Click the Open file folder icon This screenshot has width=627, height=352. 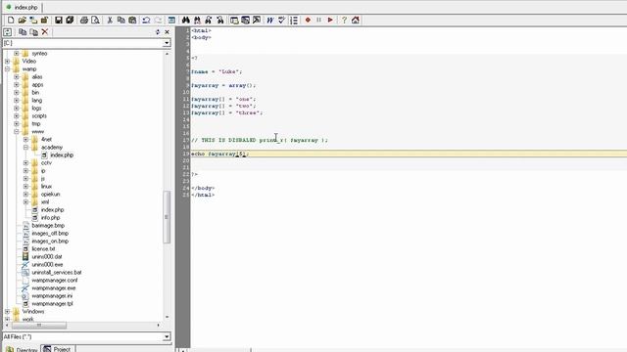[22, 20]
